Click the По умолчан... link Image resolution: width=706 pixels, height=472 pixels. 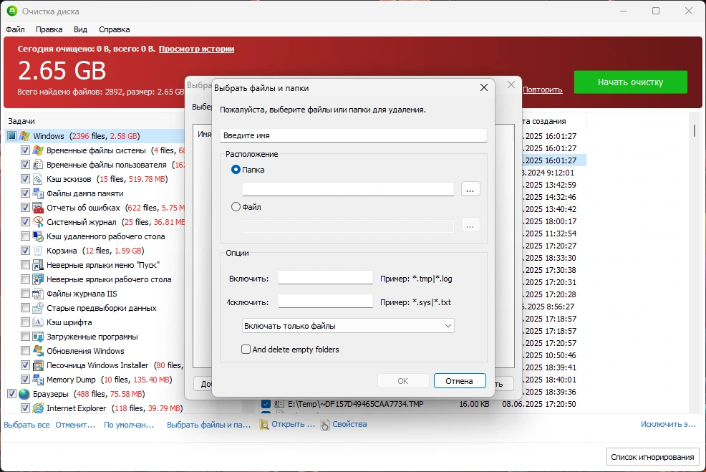click(x=129, y=425)
